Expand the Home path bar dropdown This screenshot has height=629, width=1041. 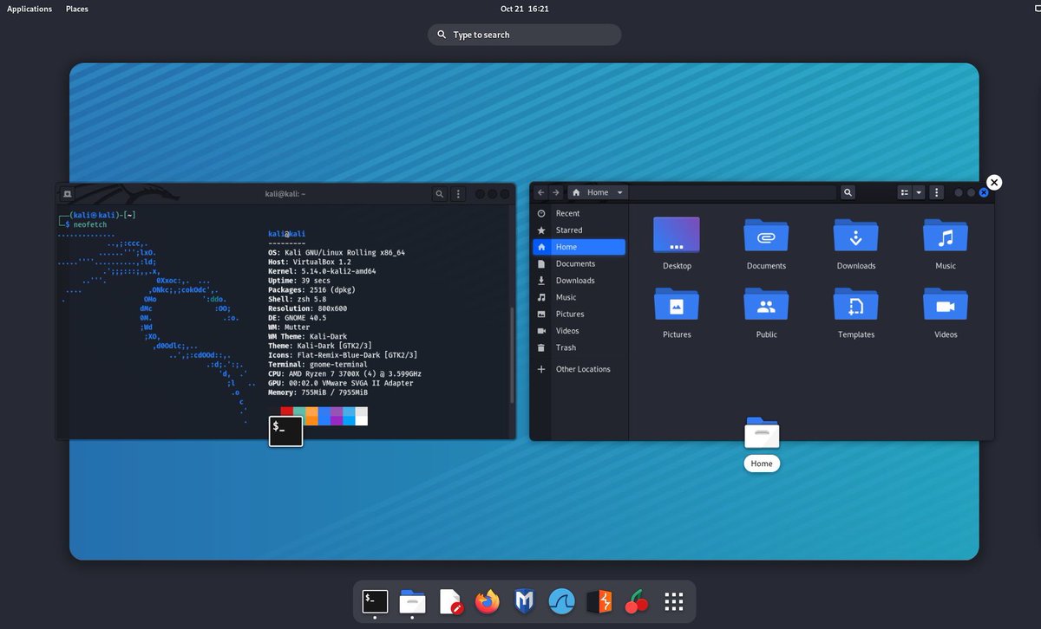619,192
